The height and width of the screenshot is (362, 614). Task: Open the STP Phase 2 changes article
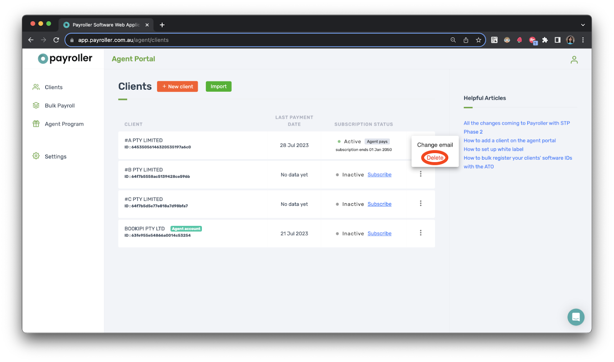point(517,128)
